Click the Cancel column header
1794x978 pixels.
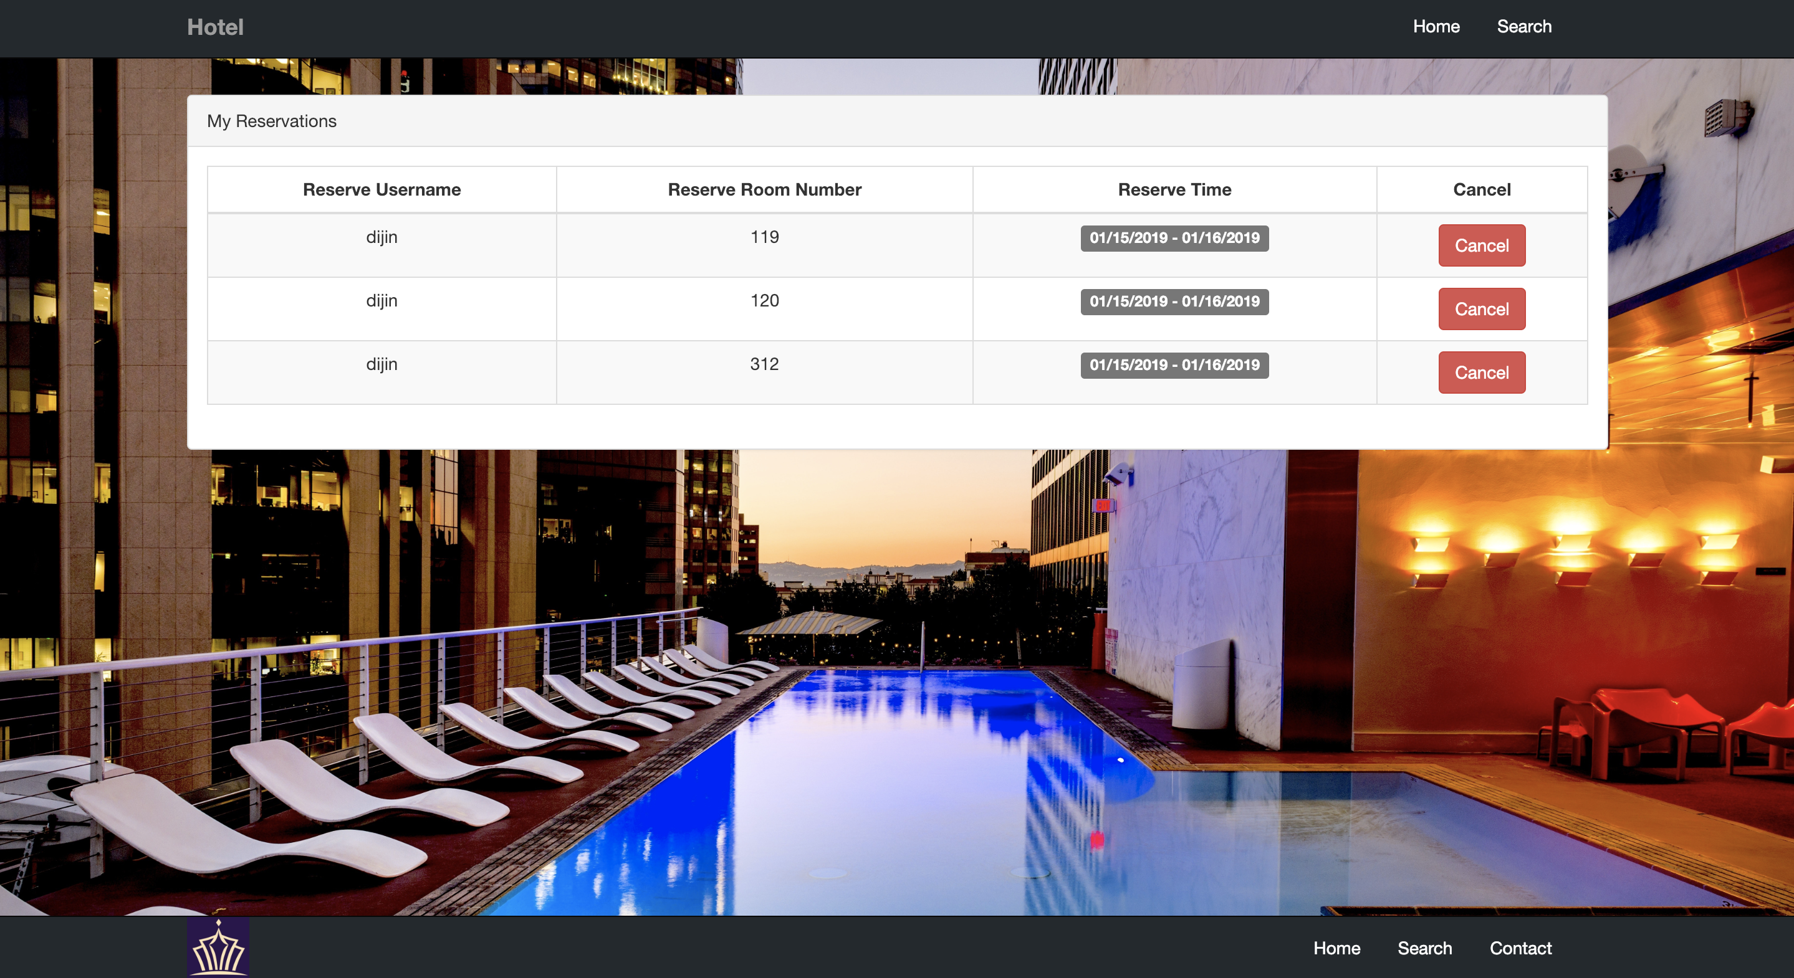click(1481, 189)
